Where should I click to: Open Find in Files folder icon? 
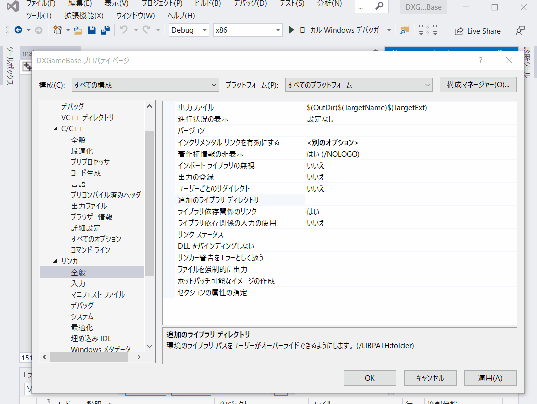tap(405, 30)
